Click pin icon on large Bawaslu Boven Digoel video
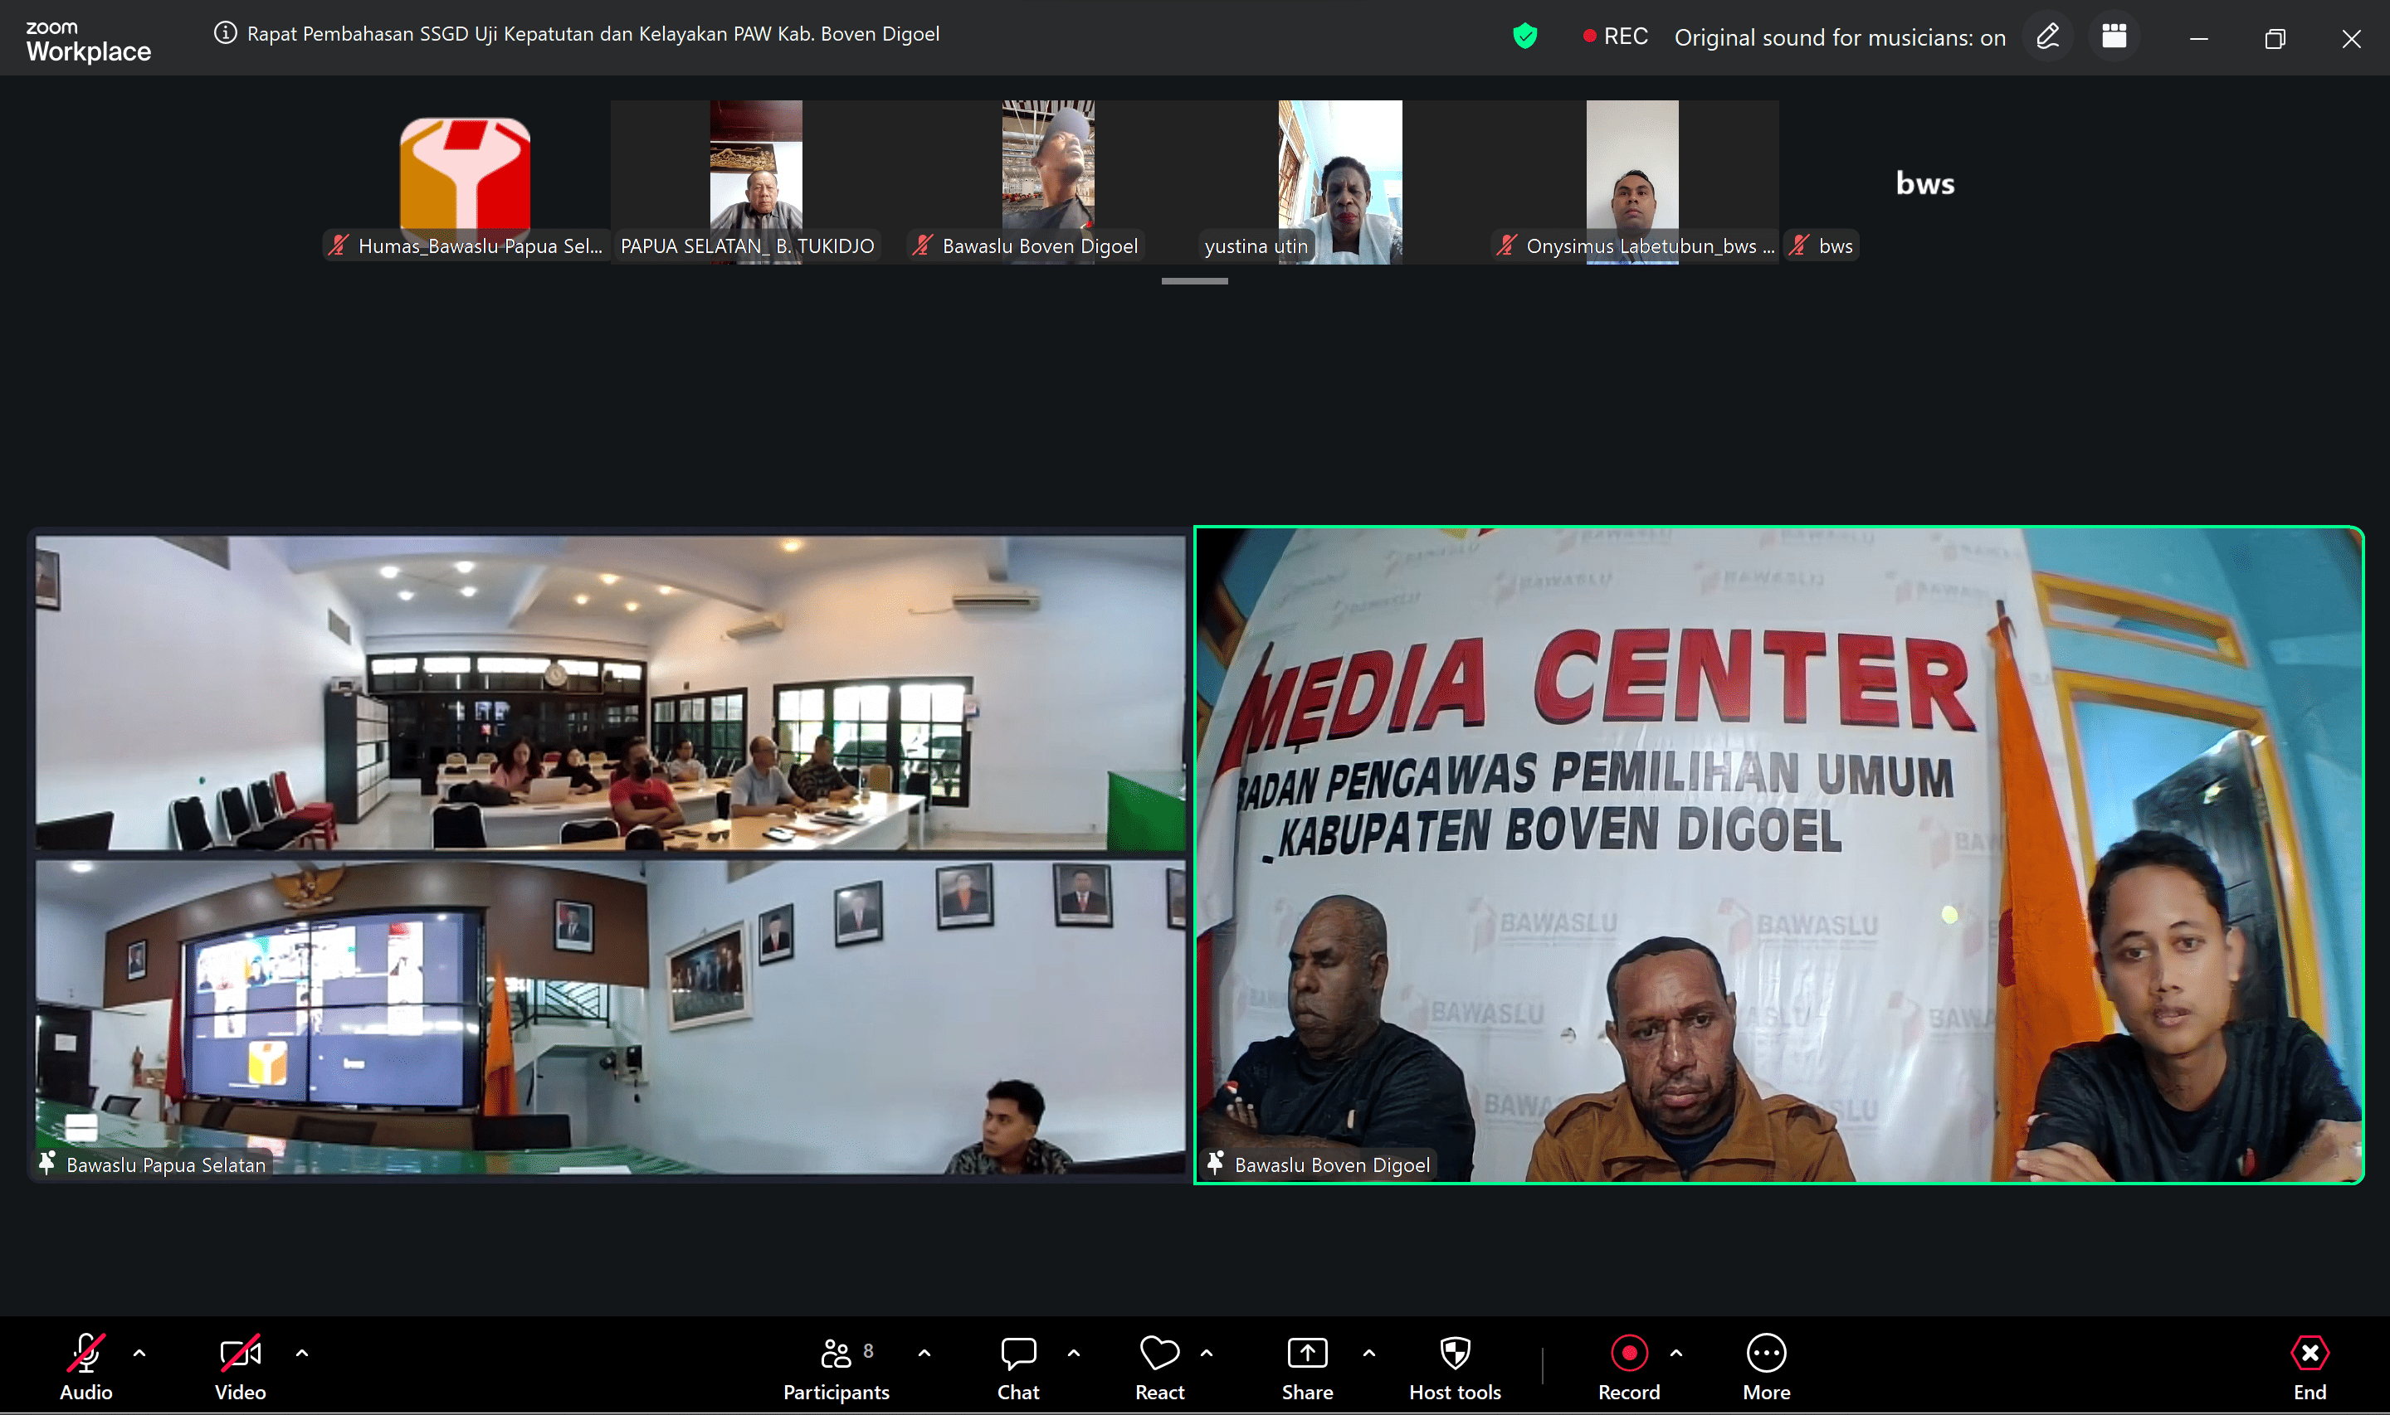The height and width of the screenshot is (1415, 2390). click(x=1215, y=1162)
